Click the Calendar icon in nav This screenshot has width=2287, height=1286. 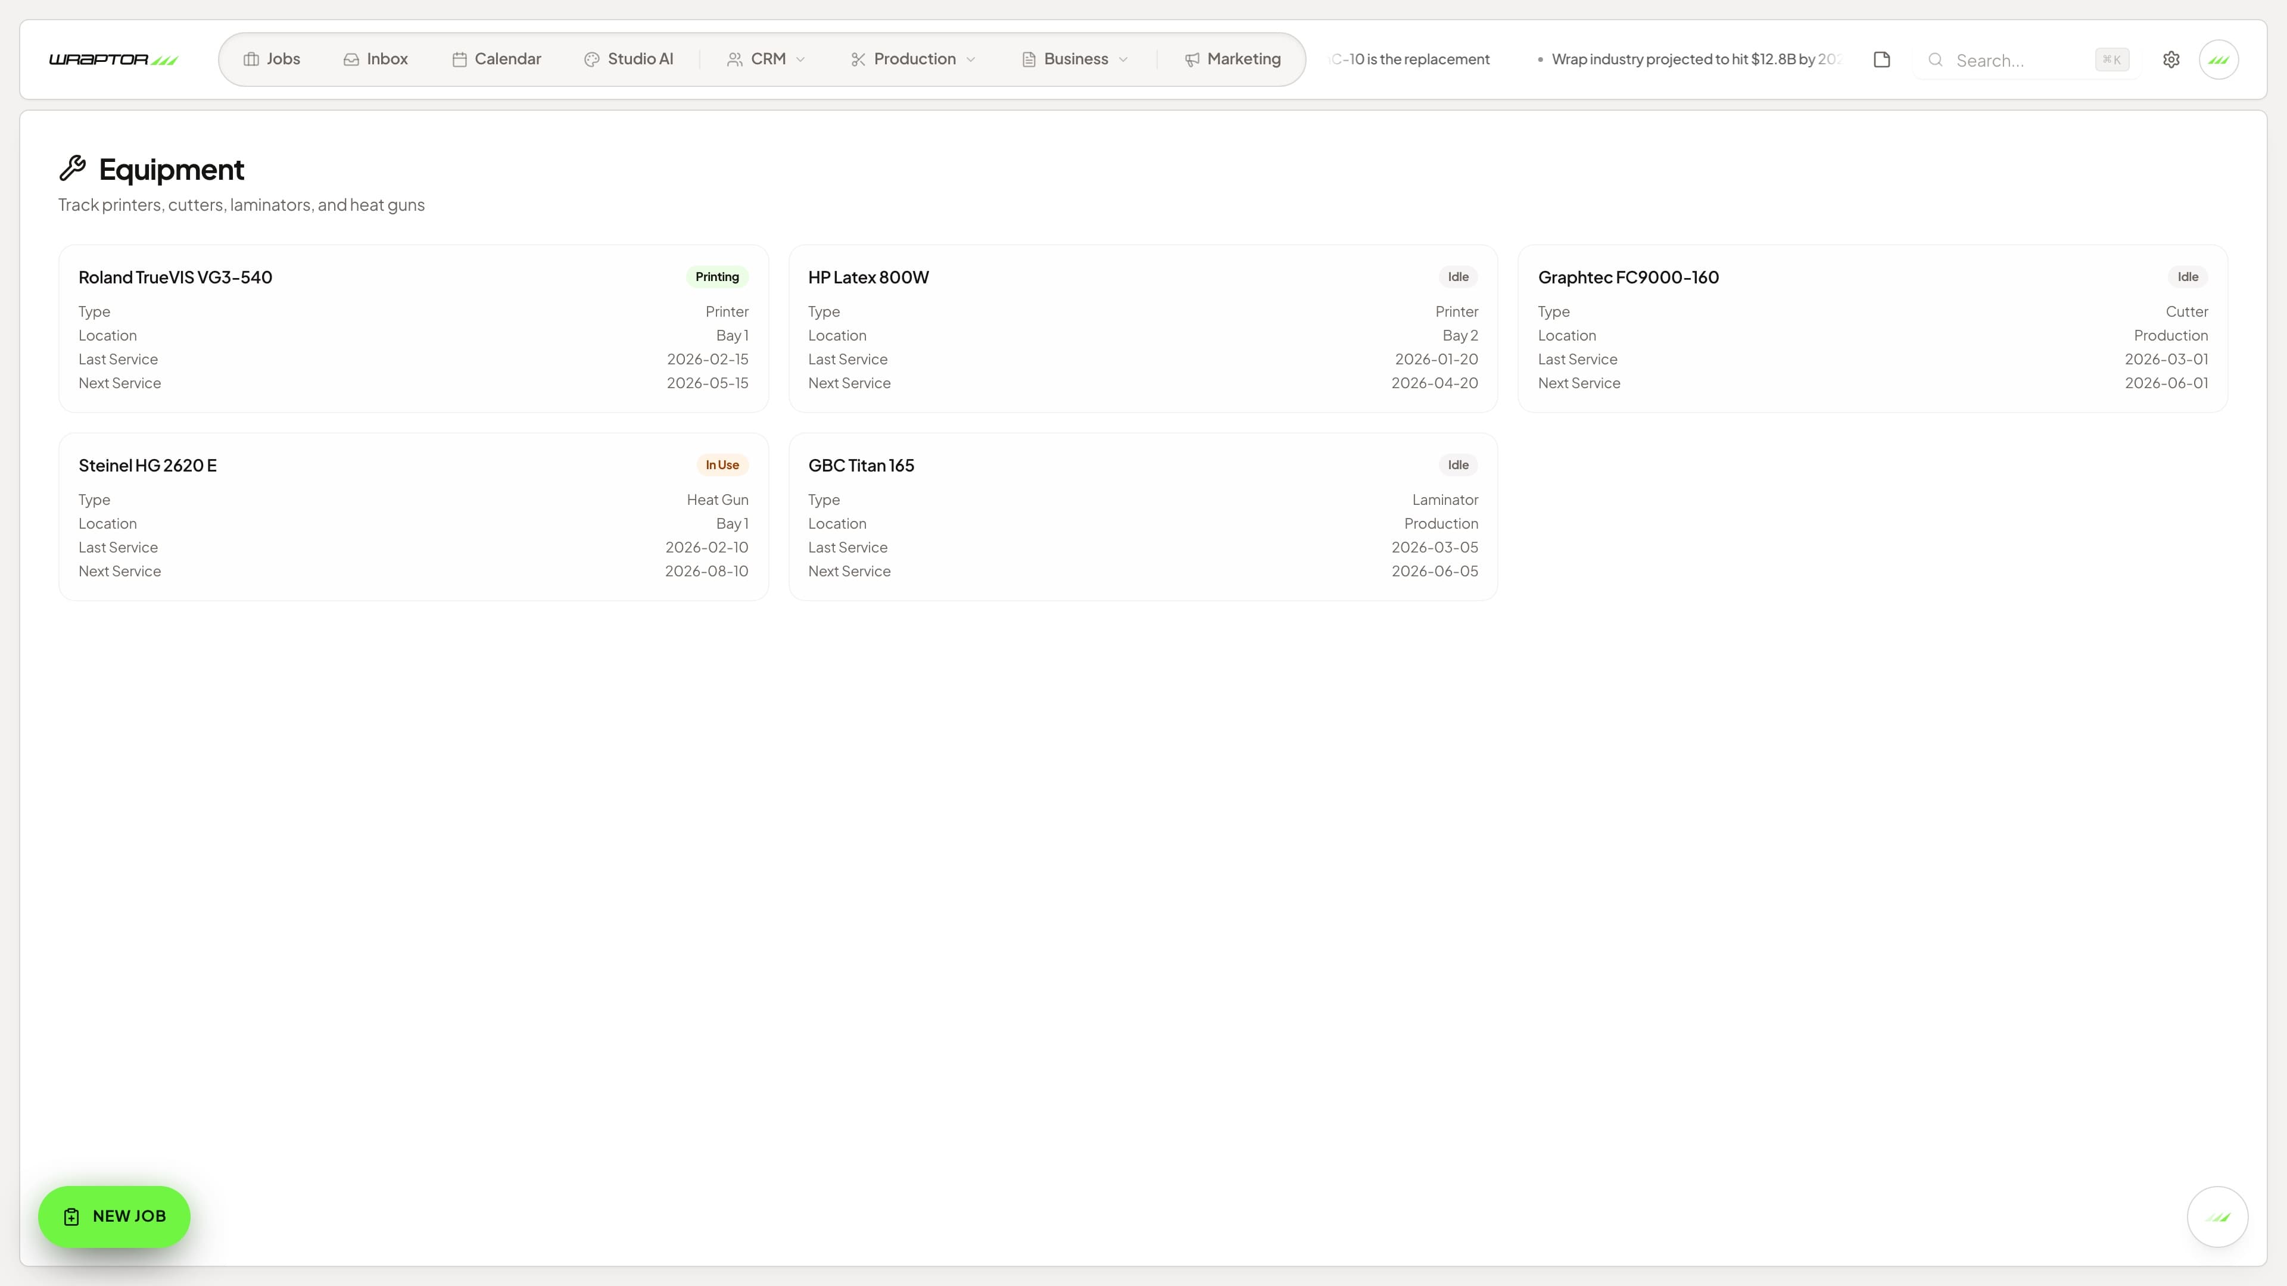(x=459, y=60)
